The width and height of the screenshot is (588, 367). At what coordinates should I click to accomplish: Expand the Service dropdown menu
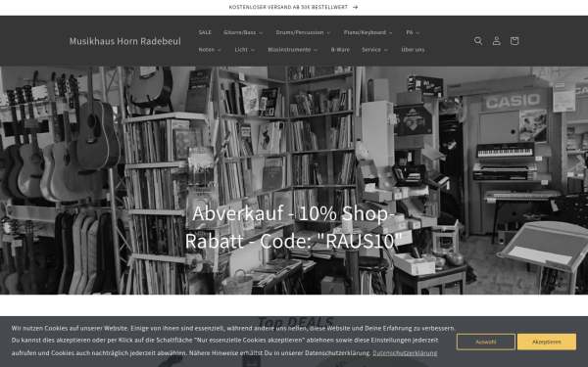click(x=374, y=50)
